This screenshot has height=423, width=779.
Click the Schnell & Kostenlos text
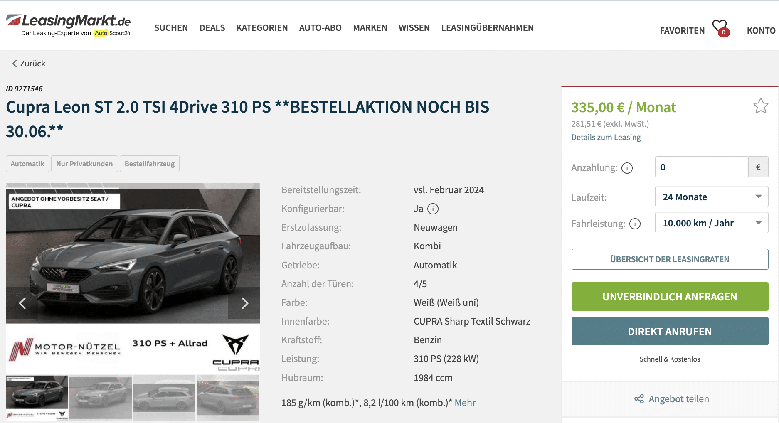(670, 359)
